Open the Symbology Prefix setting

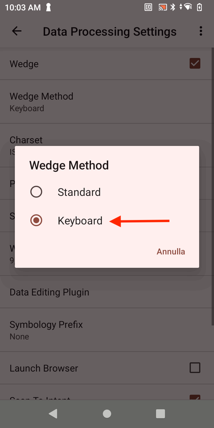[x=46, y=330]
